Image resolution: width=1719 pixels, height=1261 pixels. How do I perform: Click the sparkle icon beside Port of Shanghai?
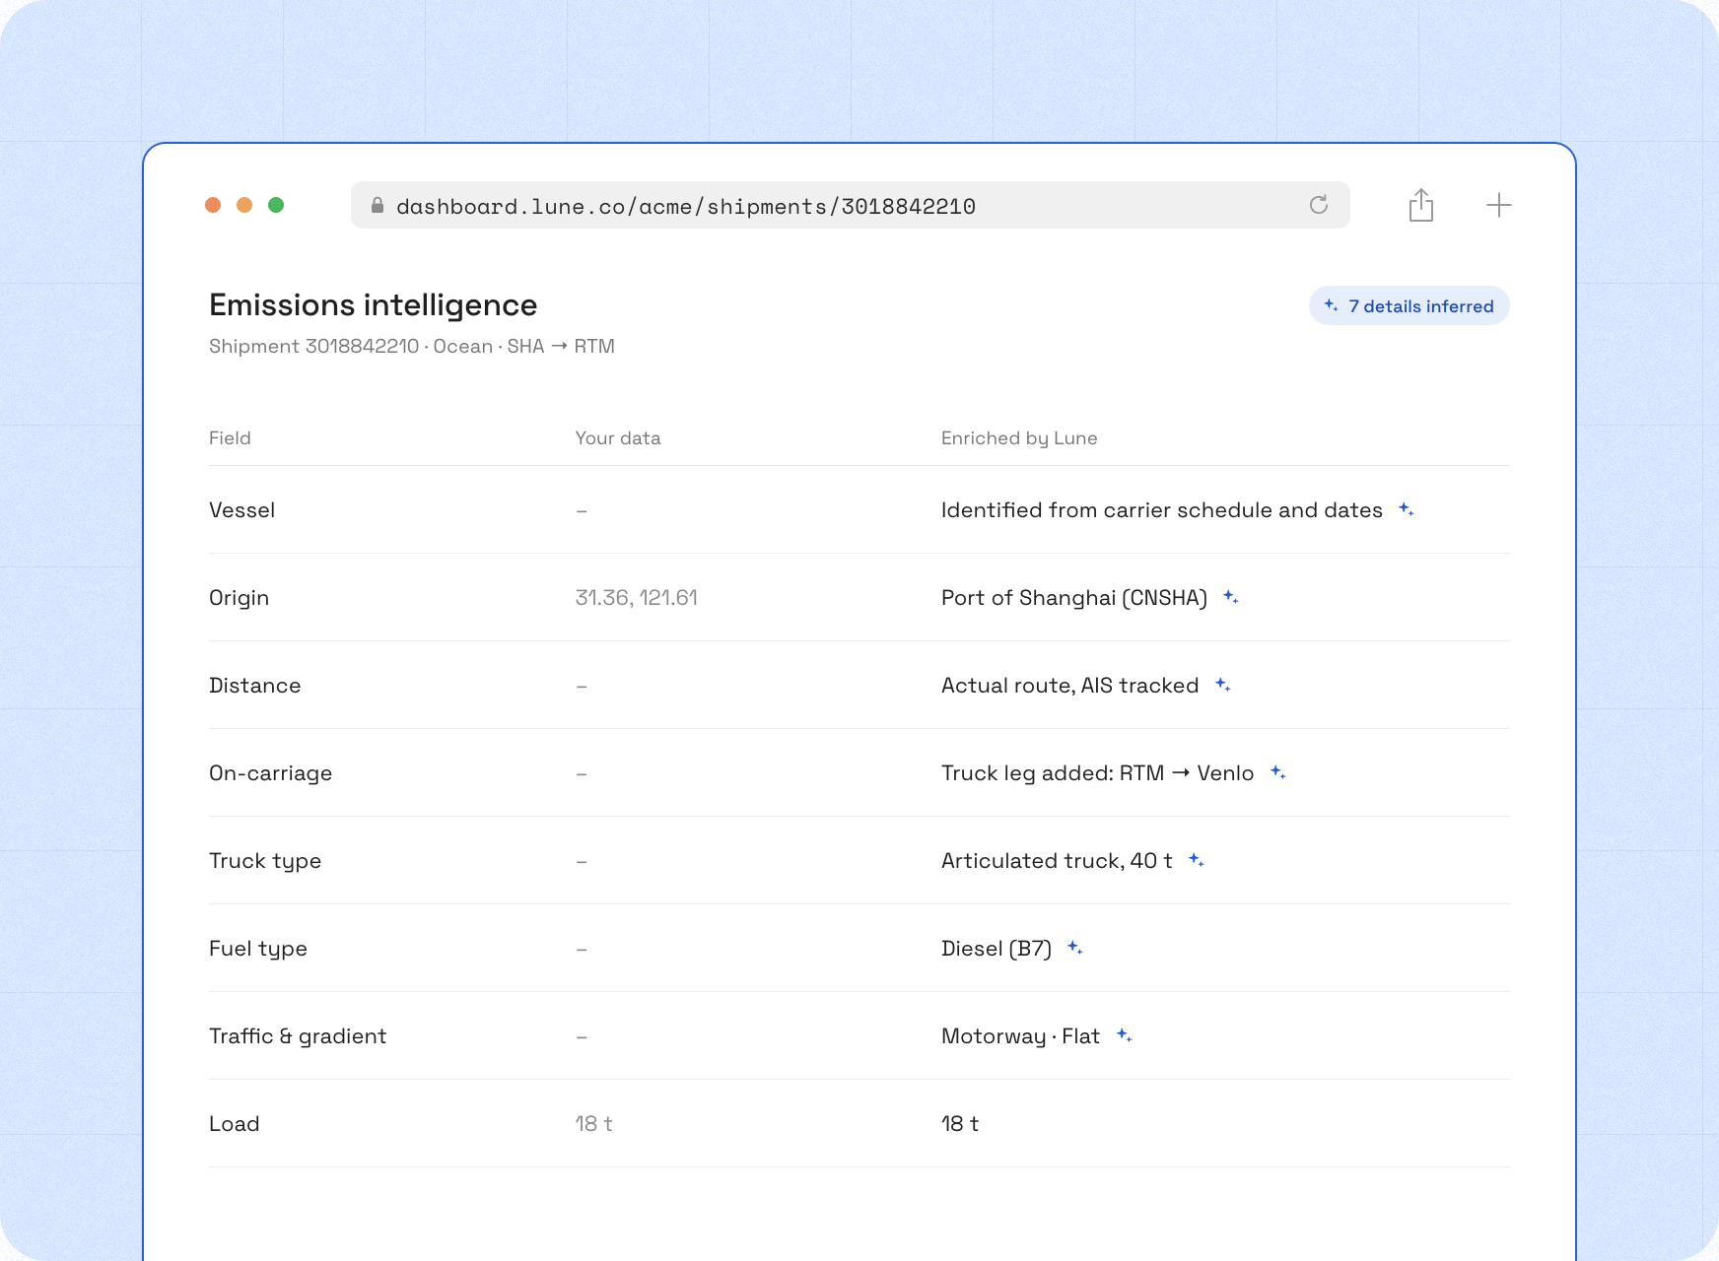tap(1231, 597)
